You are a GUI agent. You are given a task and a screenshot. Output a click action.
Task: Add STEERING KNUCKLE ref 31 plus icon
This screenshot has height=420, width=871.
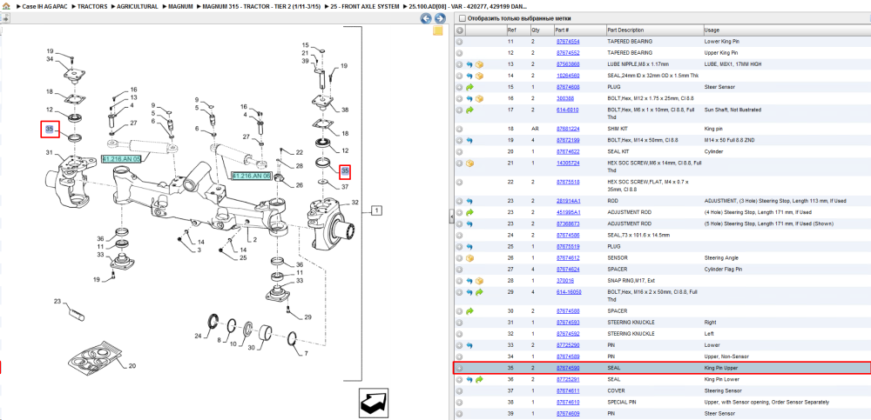tap(459, 323)
